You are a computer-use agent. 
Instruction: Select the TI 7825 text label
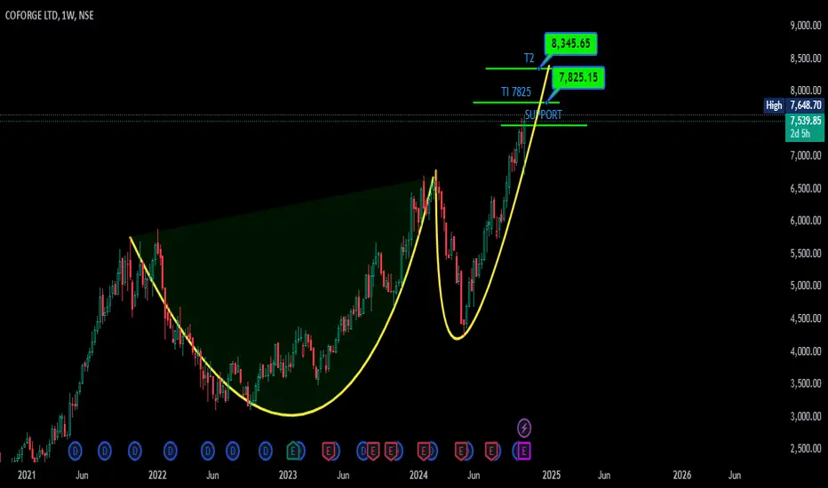(x=516, y=91)
